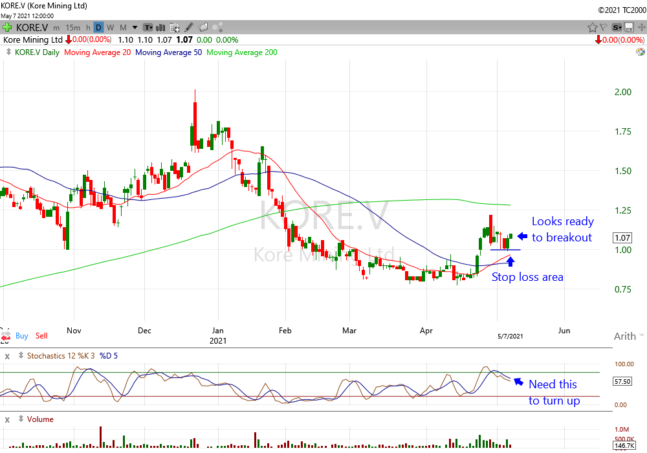The image size is (647, 453).
Task: Click the Sell link
Action: click(x=41, y=336)
